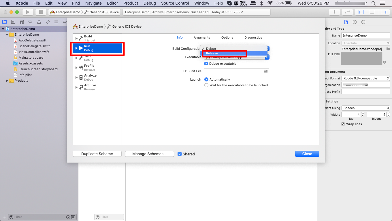Click the add plus icon below navigator
Screen dimensions: 392x221
tap(4, 217)
